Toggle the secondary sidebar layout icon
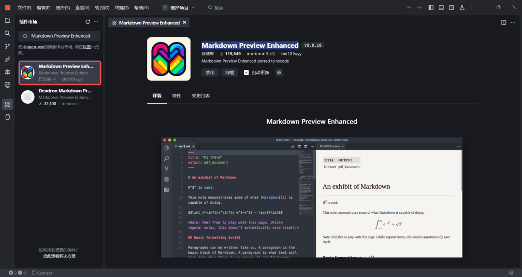Viewport: 522px width, 277px height. [x=451, y=8]
